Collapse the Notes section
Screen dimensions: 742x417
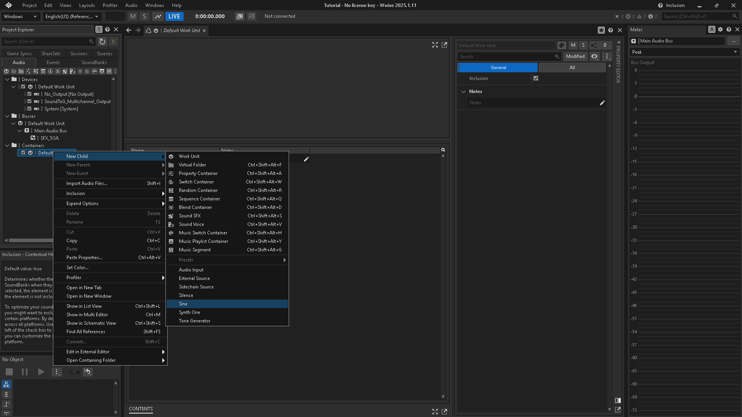pos(463,92)
